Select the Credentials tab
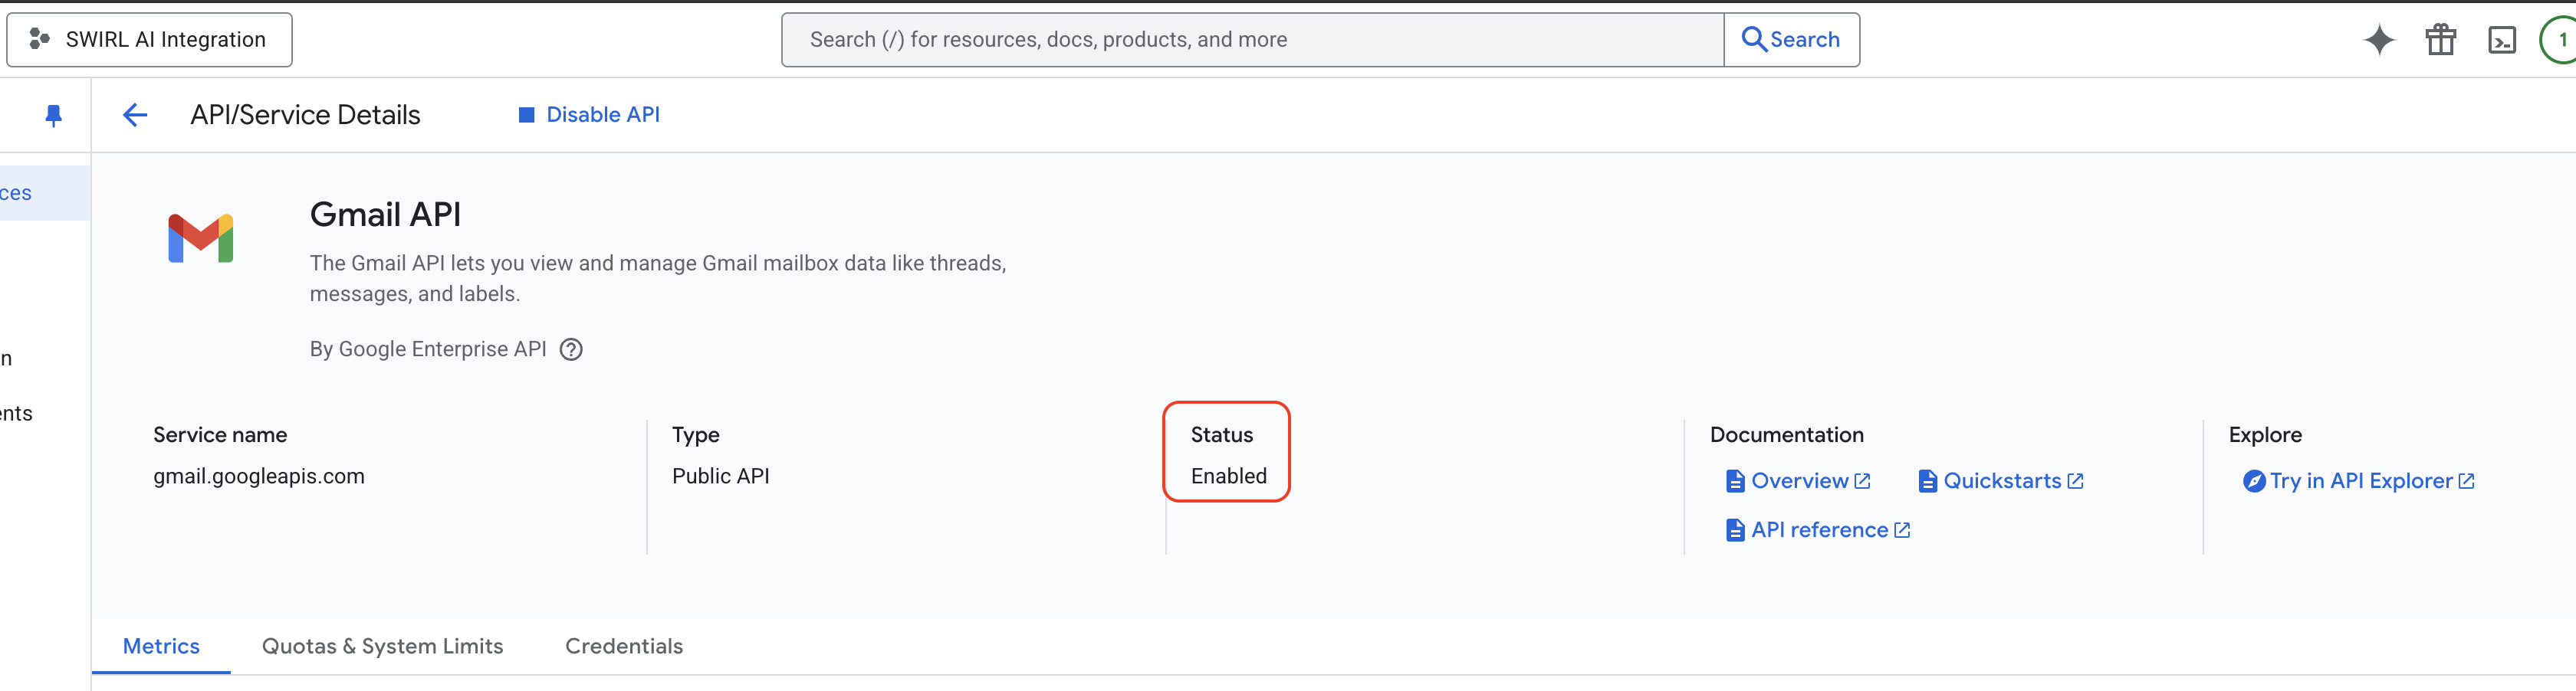 click(x=624, y=646)
